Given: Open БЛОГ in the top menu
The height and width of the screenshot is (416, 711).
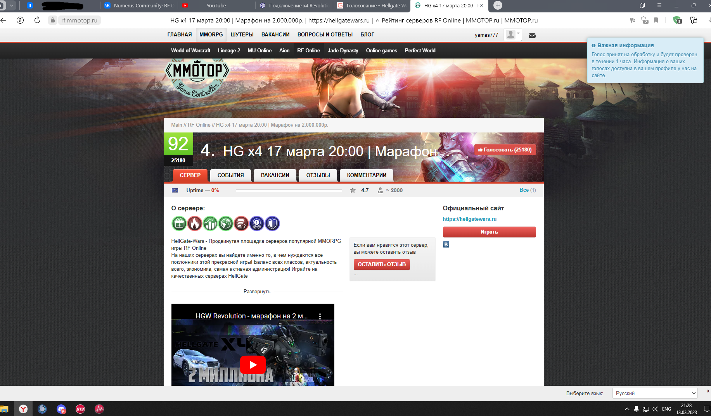Looking at the screenshot, I should tap(367, 34).
